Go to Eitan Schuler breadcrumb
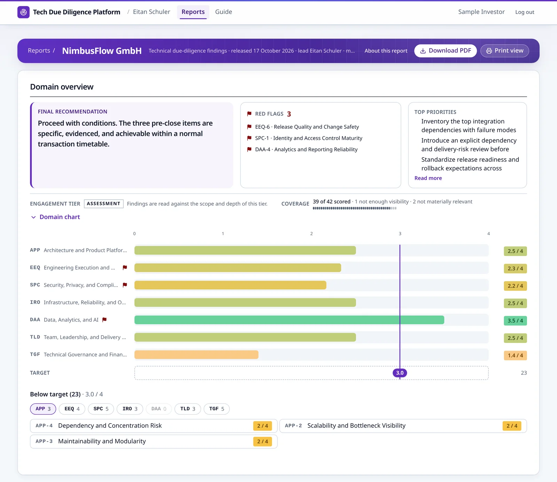 point(151,12)
